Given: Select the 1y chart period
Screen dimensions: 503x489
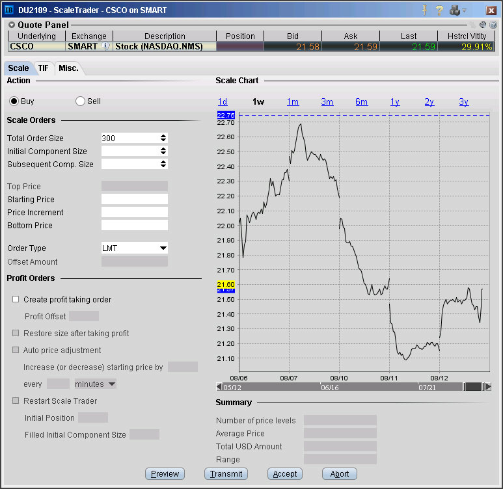Looking at the screenshot, I should 395,102.
